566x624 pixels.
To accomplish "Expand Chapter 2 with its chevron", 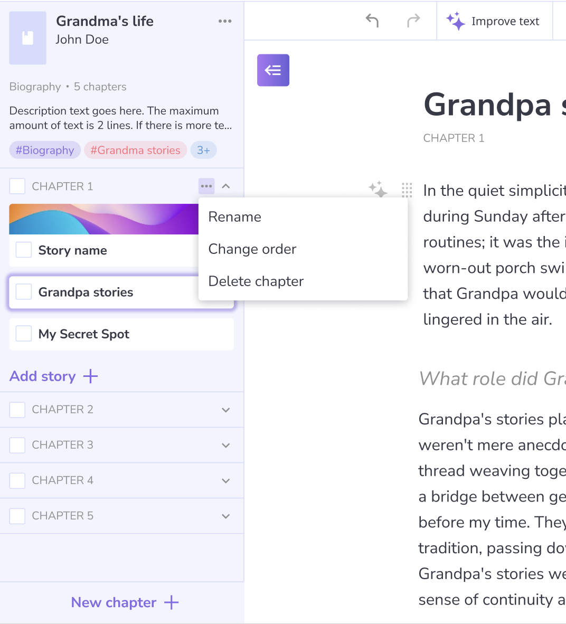I will click(x=226, y=410).
